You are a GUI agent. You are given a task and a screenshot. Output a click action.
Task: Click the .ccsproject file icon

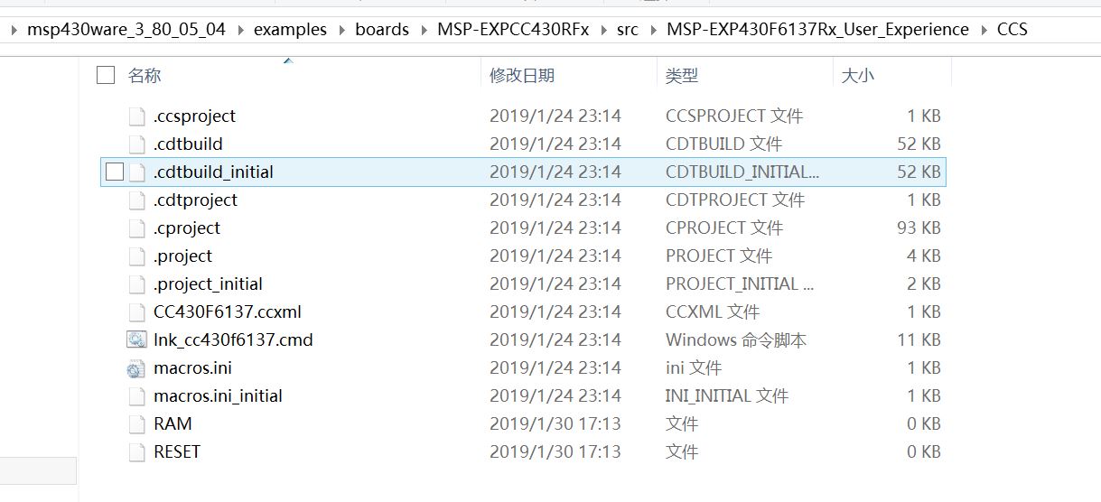click(x=136, y=116)
